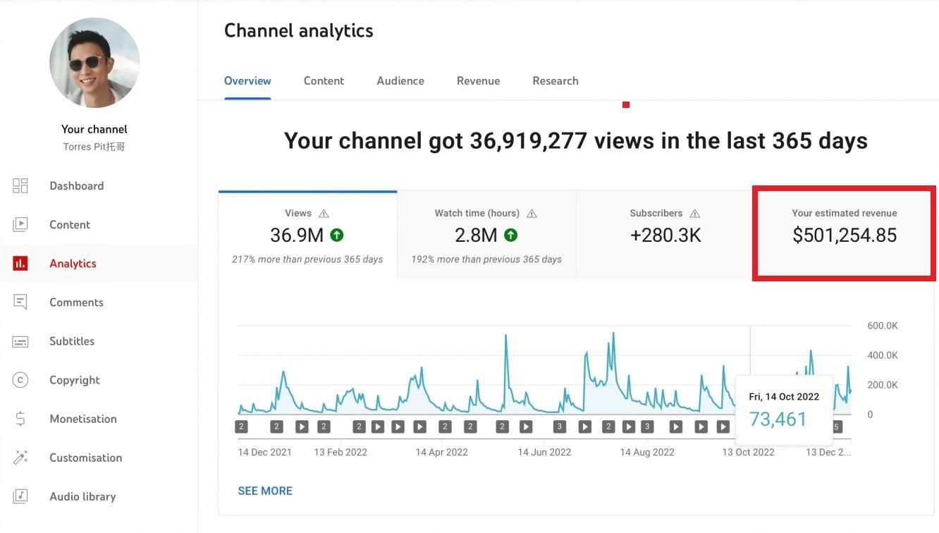Go to the Revenue tab
939x533 pixels.
(x=478, y=81)
